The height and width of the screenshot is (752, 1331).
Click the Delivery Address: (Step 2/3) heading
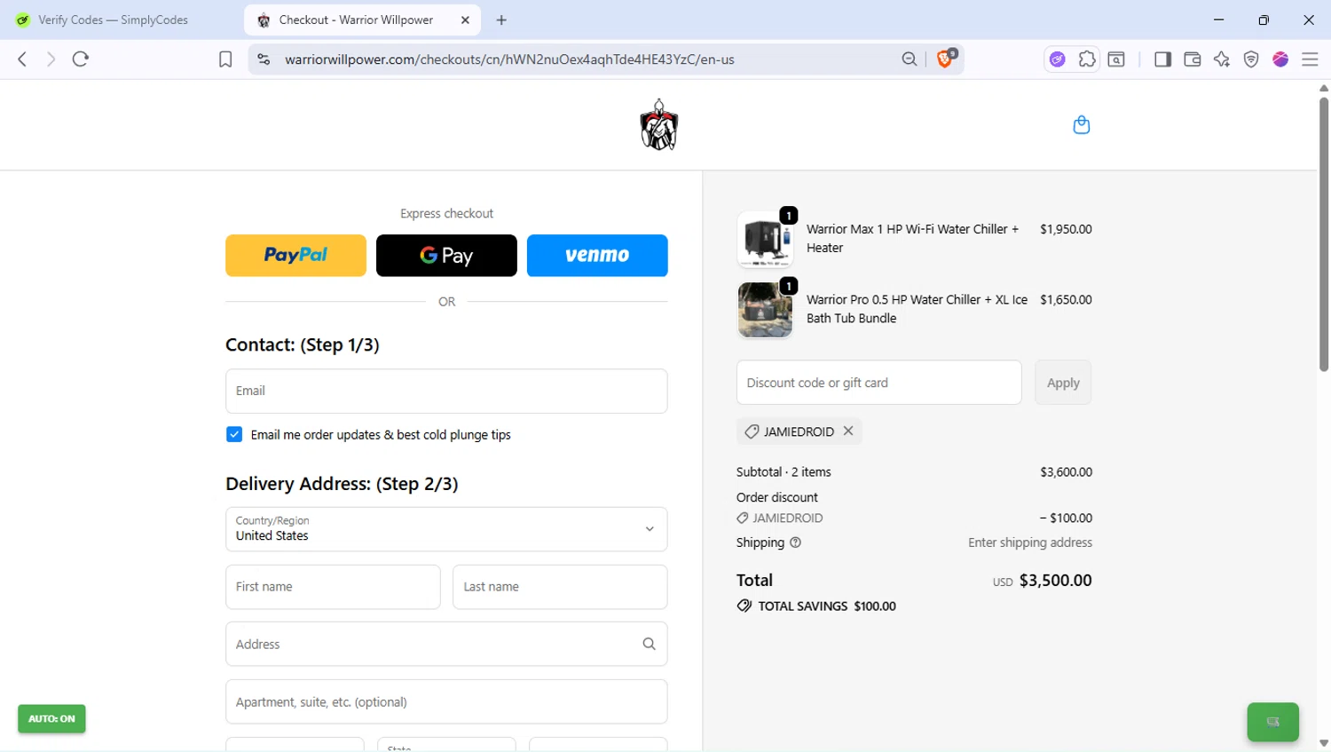(342, 484)
